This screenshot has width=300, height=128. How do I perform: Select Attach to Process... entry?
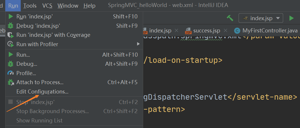point(74,82)
